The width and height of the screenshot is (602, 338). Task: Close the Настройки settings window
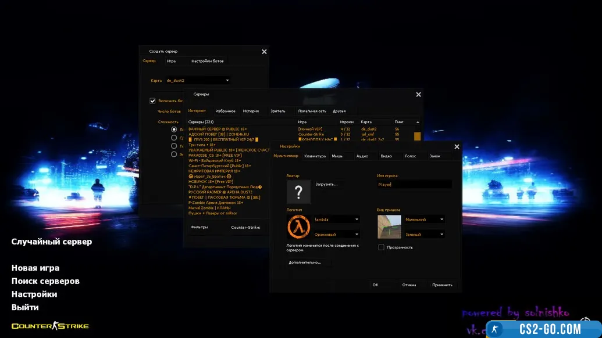(457, 147)
